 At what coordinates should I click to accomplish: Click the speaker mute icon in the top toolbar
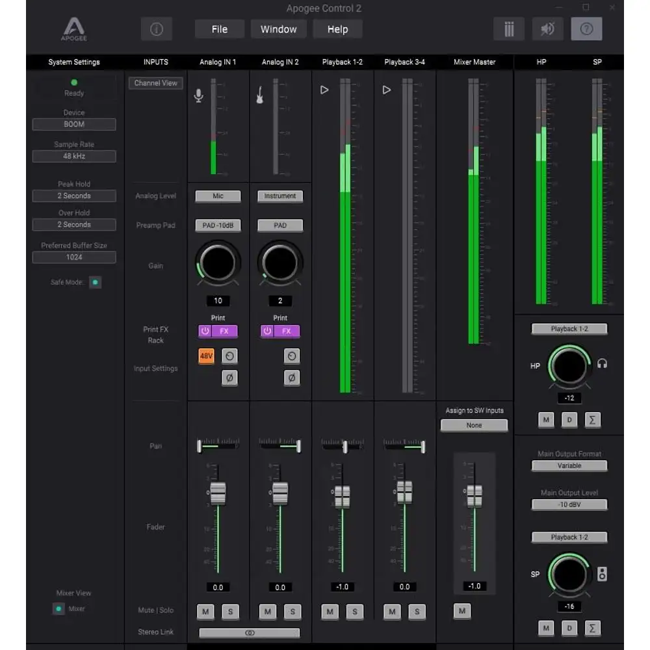tap(547, 29)
